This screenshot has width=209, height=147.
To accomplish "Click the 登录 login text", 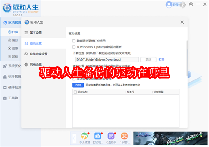I will pos(176,5).
